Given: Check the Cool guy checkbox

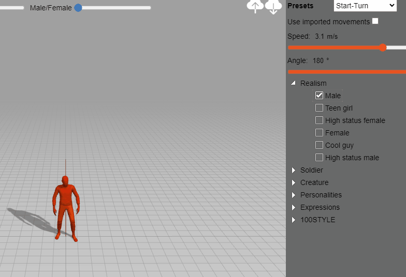Looking at the screenshot, I should pyautogui.click(x=319, y=145).
